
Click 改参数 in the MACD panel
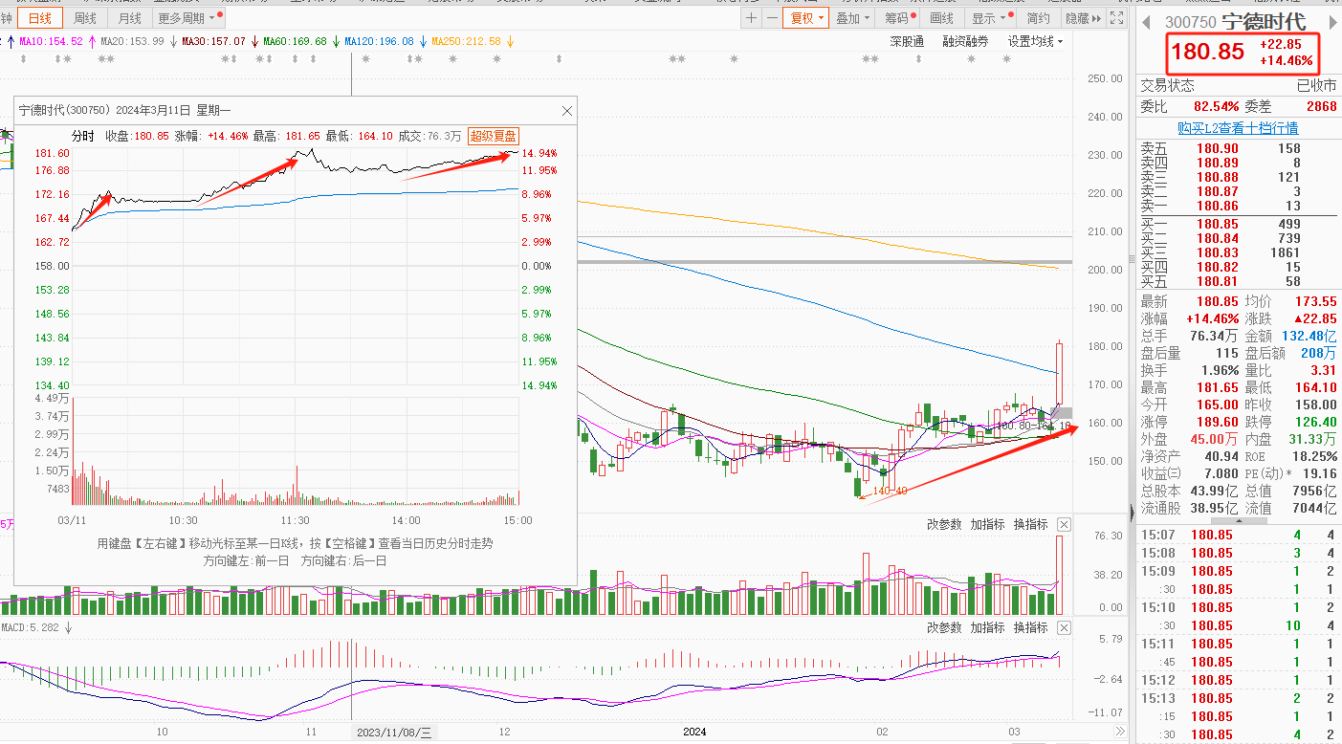coord(944,627)
